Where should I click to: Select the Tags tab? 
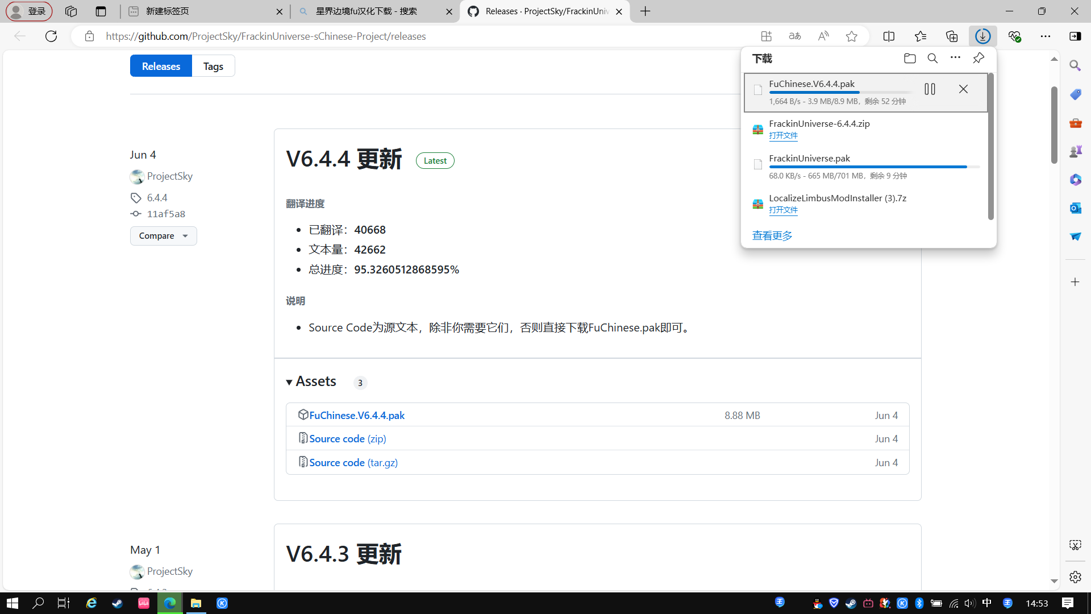click(x=213, y=66)
